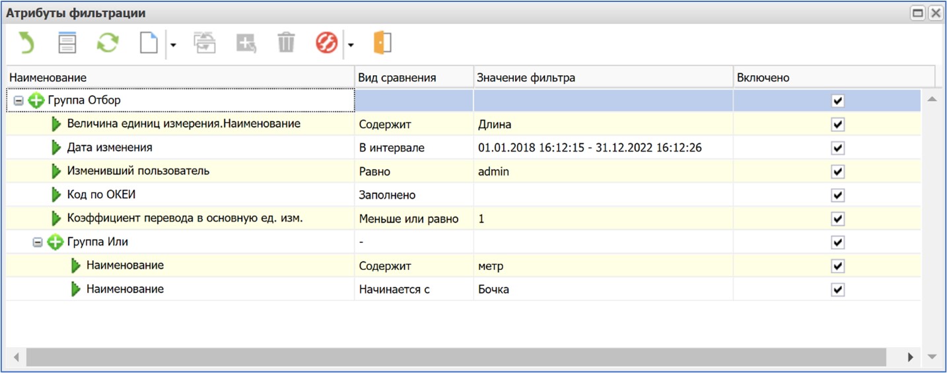
Task: Toggle the 'Код по ОКЕИ' enabled checkbox
Action: click(x=837, y=195)
